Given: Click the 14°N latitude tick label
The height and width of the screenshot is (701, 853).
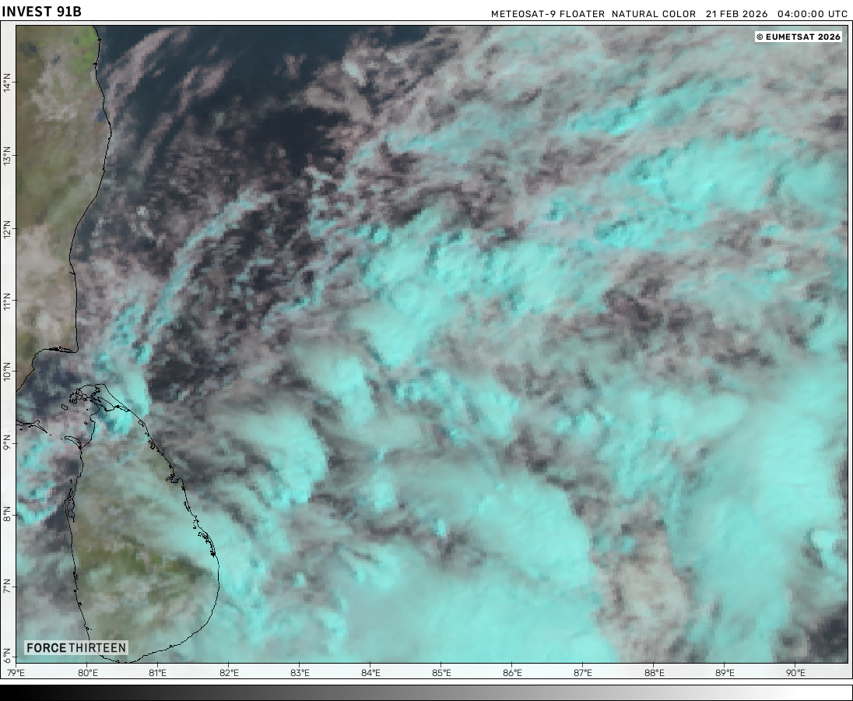Looking at the screenshot, I should pos(7,83).
